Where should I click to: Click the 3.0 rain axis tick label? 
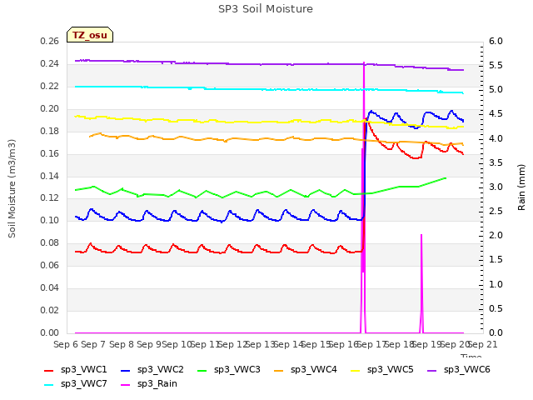tap(496, 187)
